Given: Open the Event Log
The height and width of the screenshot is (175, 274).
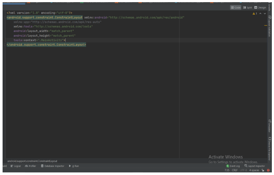Looking at the screenshot, I should point(235,166).
